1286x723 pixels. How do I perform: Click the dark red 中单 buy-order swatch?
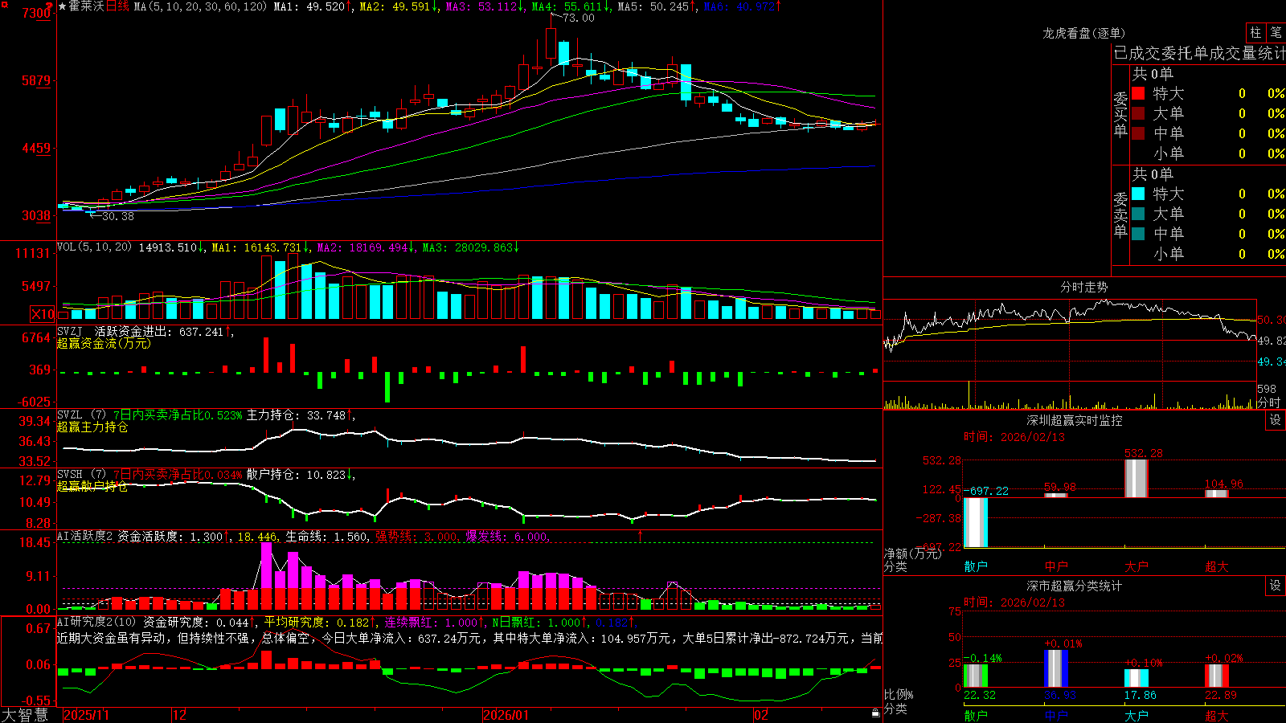click(1138, 133)
